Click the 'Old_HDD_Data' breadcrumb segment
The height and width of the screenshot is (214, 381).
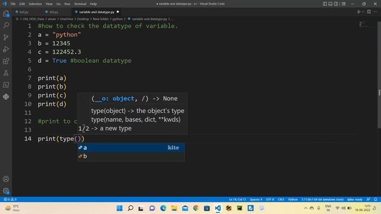pyautogui.click(x=33, y=19)
